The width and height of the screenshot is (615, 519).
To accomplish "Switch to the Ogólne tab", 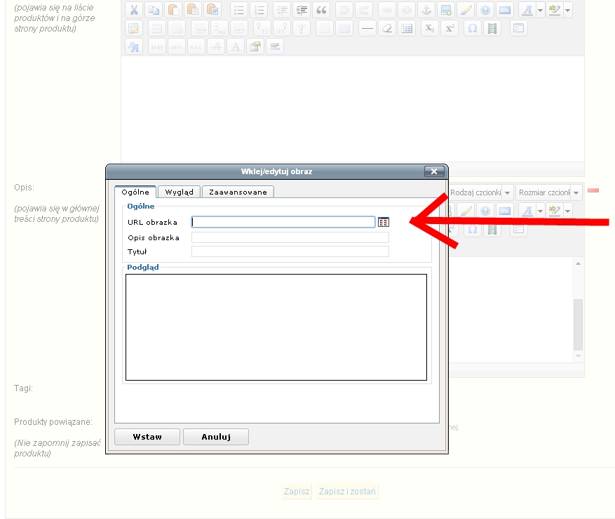I will (x=135, y=192).
